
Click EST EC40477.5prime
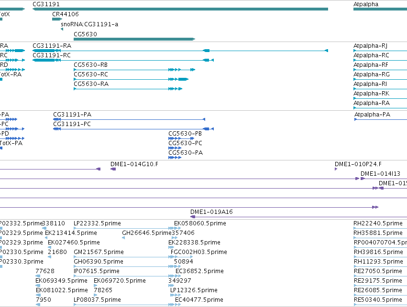[199, 300]
